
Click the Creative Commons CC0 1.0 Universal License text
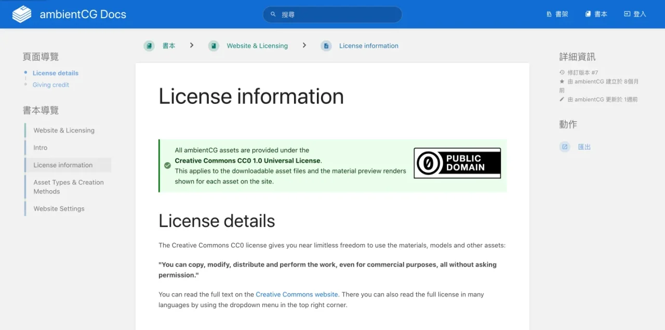[247, 161]
